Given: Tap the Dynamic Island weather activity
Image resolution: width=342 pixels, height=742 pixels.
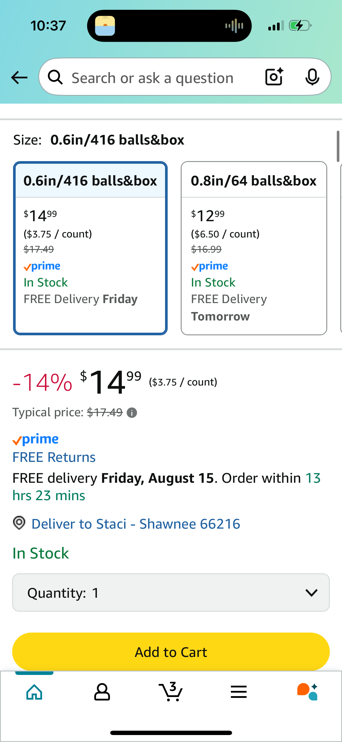Looking at the screenshot, I should (x=105, y=26).
